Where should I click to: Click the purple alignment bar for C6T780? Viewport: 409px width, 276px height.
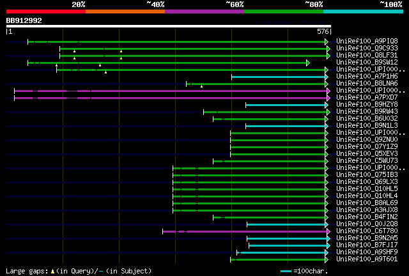pyautogui.click(x=245, y=232)
